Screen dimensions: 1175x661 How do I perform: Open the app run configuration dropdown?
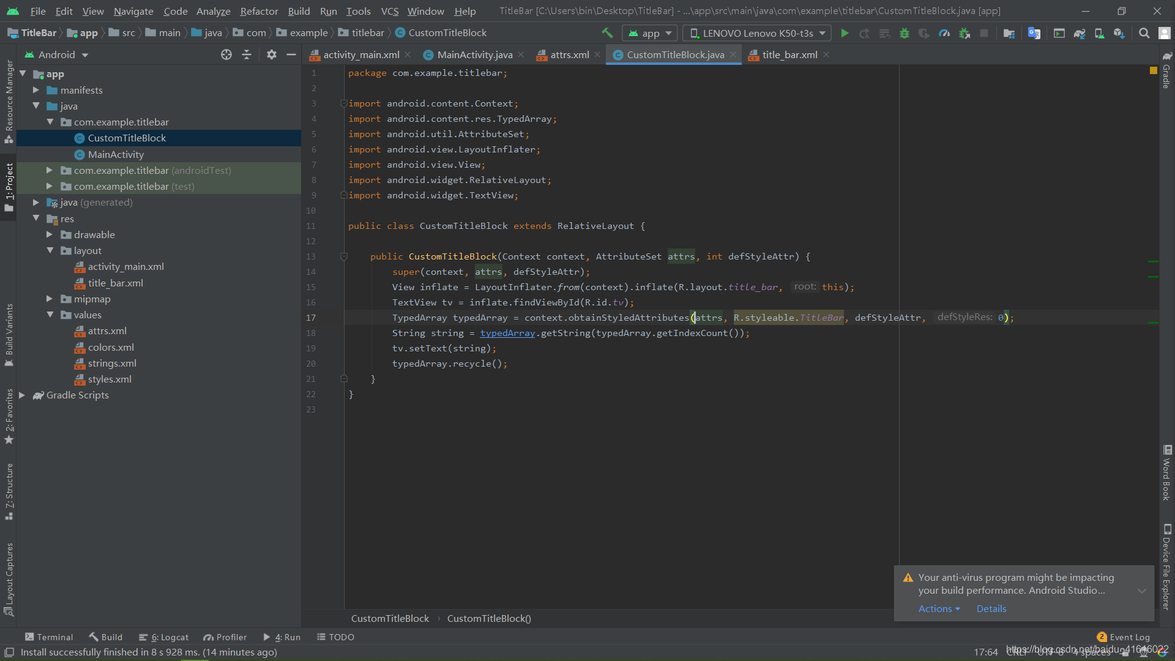coord(649,33)
